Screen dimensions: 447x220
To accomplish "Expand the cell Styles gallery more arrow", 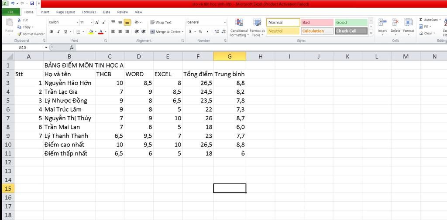I will click(371, 33).
